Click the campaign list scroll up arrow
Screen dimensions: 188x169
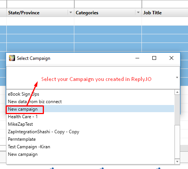[x=177, y=92]
